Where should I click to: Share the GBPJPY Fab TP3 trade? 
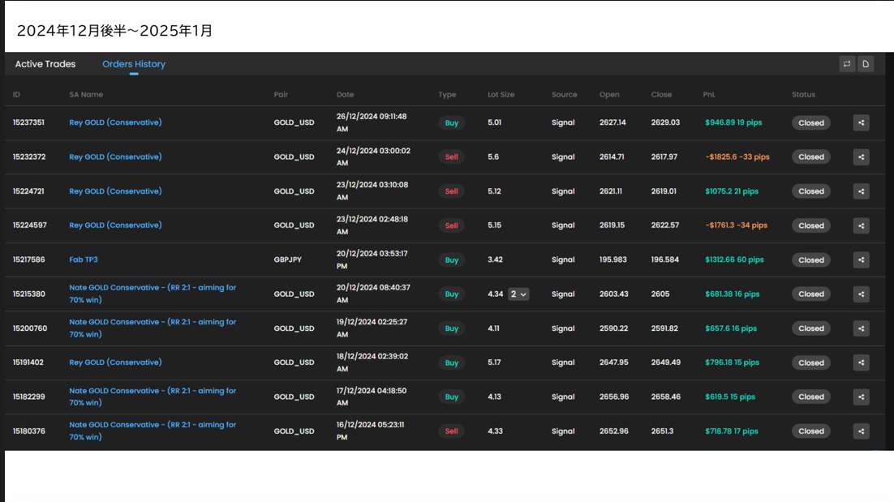(861, 260)
